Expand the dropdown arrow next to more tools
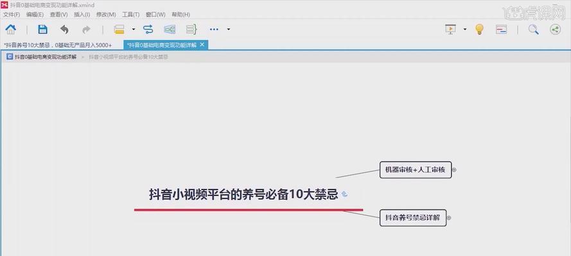Screen dimensions: 571x256 228,29
